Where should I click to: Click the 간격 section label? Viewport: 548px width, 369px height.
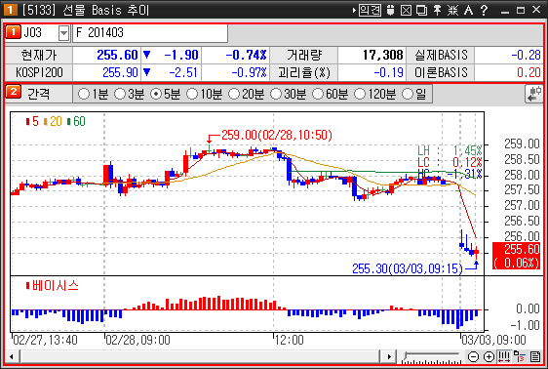39,94
